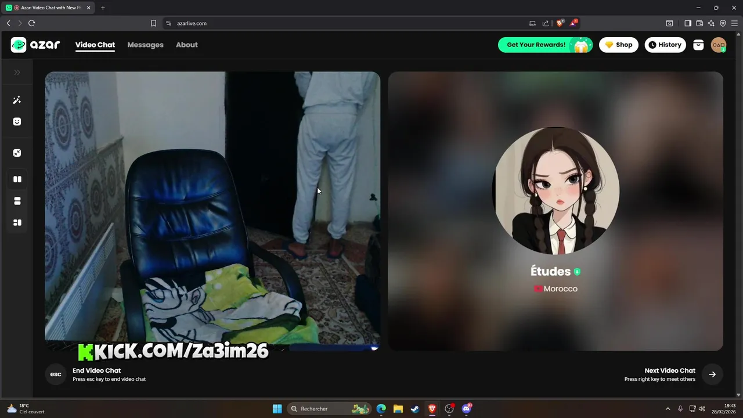Click the Études username text

click(x=550, y=271)
